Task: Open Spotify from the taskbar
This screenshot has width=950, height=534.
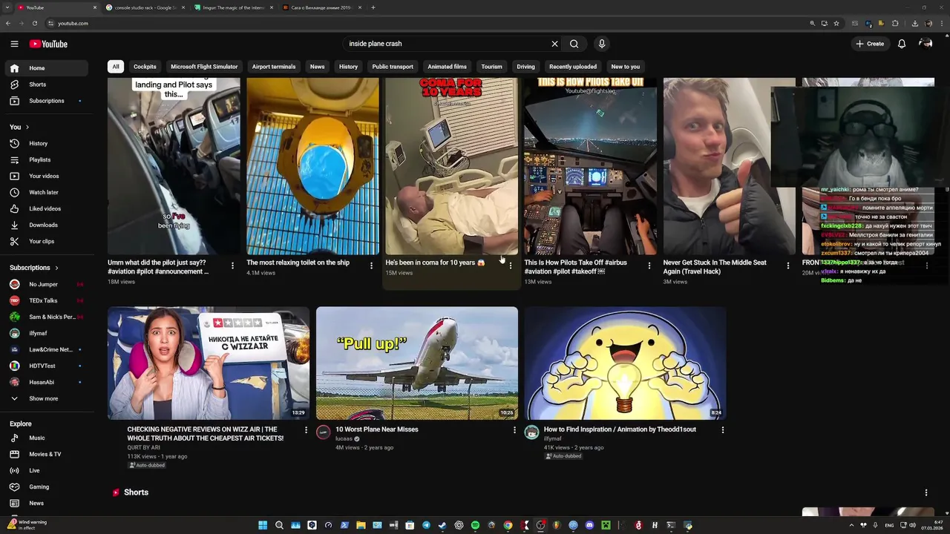Action: point(475,525)
